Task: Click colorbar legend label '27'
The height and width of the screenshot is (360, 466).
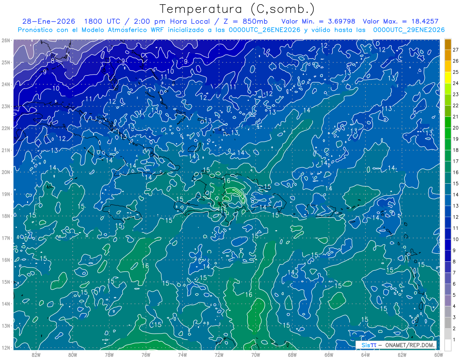Action: [x=456, y=50]
